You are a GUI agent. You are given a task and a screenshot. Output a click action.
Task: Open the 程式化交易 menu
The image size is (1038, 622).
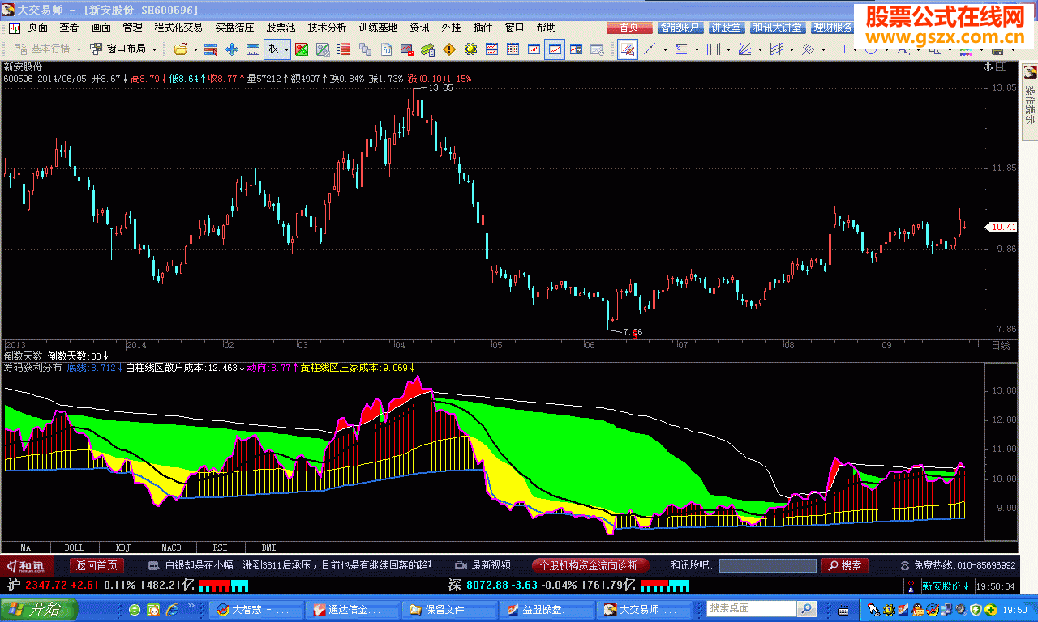point(178,27)
